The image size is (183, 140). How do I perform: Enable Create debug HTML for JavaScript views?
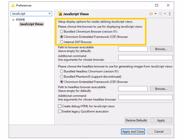pyautogui.click(x=60, y=106)
